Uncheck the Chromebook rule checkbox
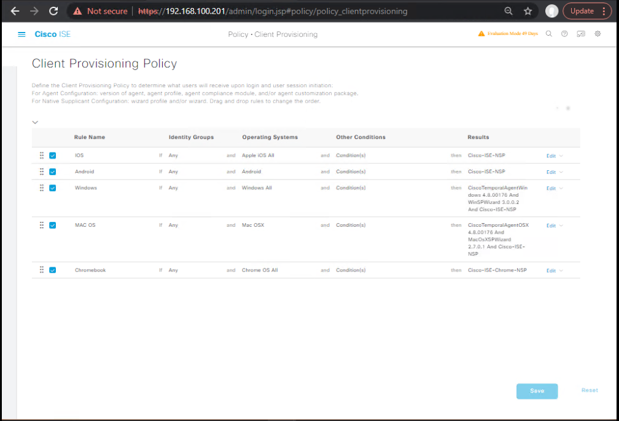The image size is (619, 421). 53,270
